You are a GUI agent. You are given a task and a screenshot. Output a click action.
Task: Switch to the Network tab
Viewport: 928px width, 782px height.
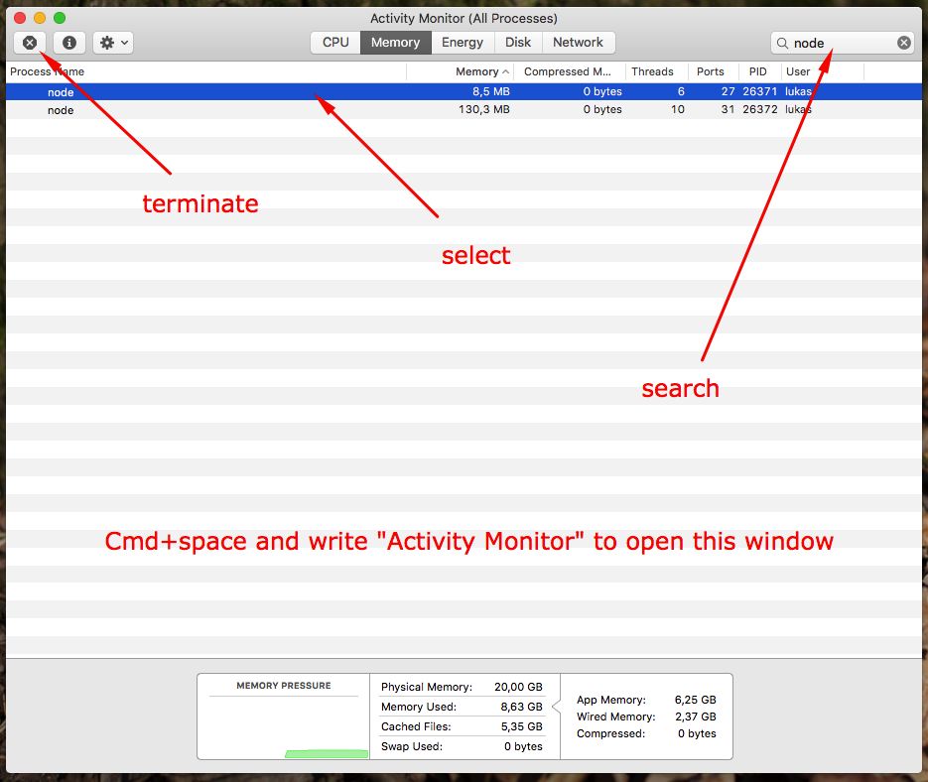[x=579, y=43]
